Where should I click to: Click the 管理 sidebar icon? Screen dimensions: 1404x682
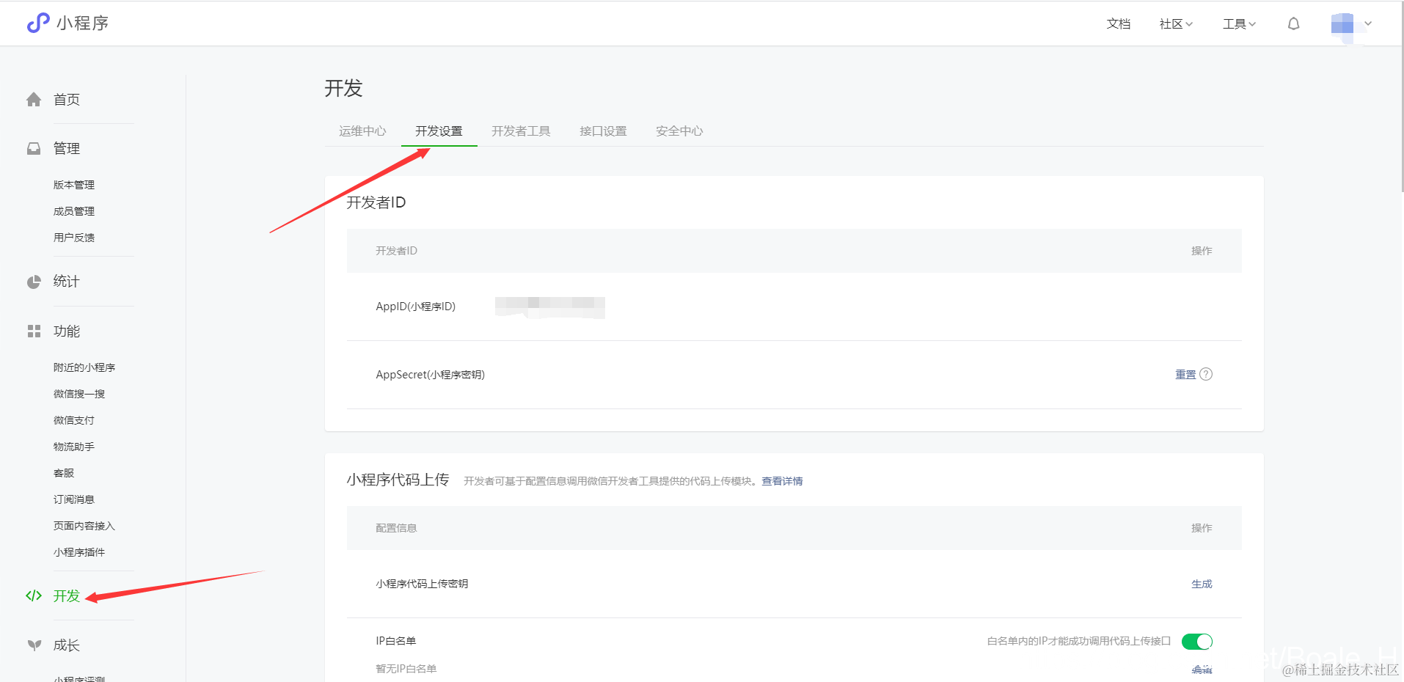tap(33, 147)
